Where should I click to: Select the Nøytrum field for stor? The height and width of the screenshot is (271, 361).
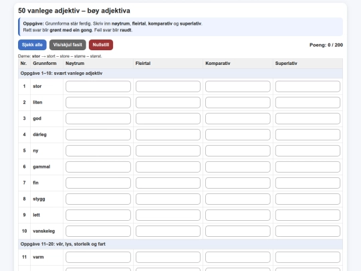tap(98, 86)
